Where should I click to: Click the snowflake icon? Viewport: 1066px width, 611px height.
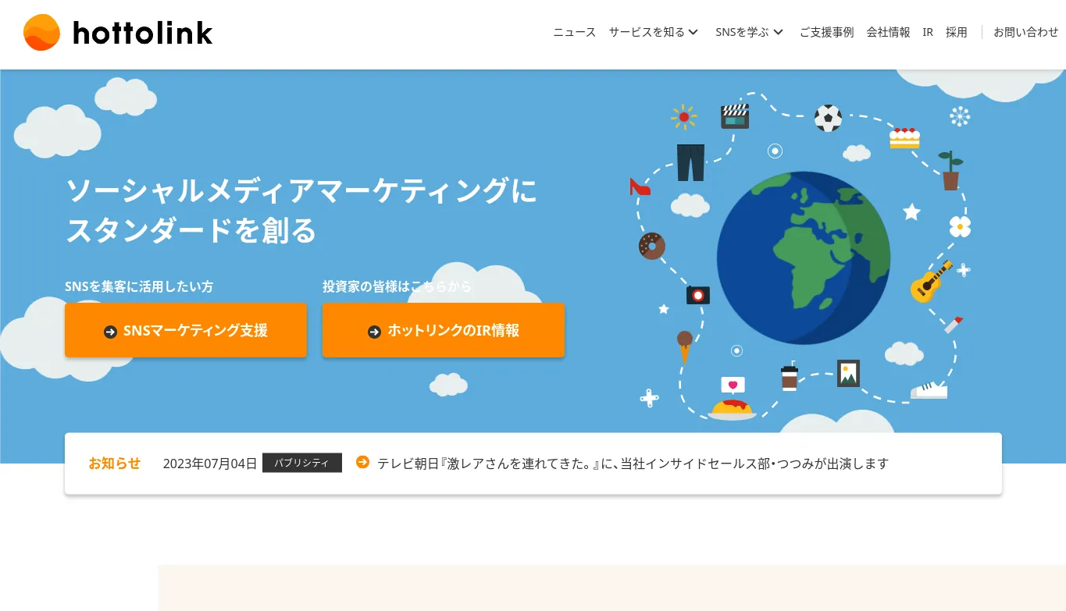coord(960,116)
